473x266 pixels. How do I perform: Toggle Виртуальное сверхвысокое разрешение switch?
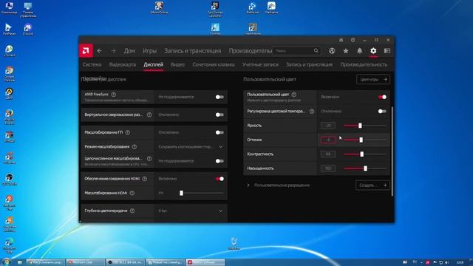tap(220, 115)
